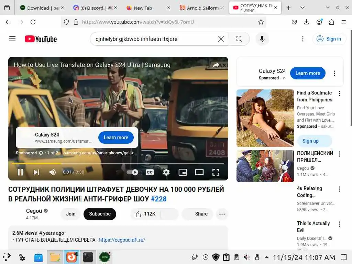Image resolution: width=352 pixels, height=264 pixels.
Task: Click the Join channel button
Action: (x=71, y=214)
